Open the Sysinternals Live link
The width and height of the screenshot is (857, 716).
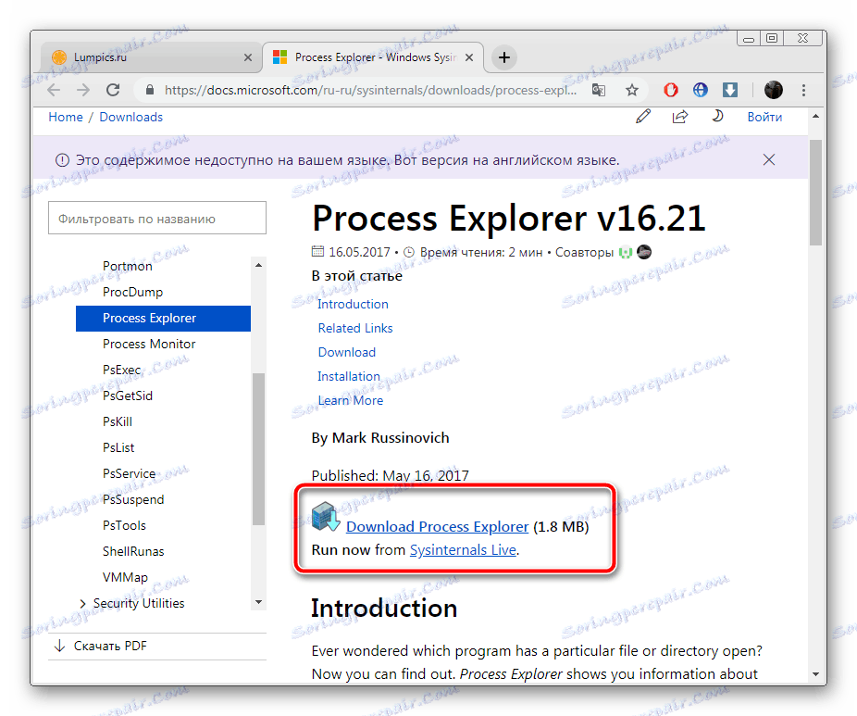(x=462, y=548)
